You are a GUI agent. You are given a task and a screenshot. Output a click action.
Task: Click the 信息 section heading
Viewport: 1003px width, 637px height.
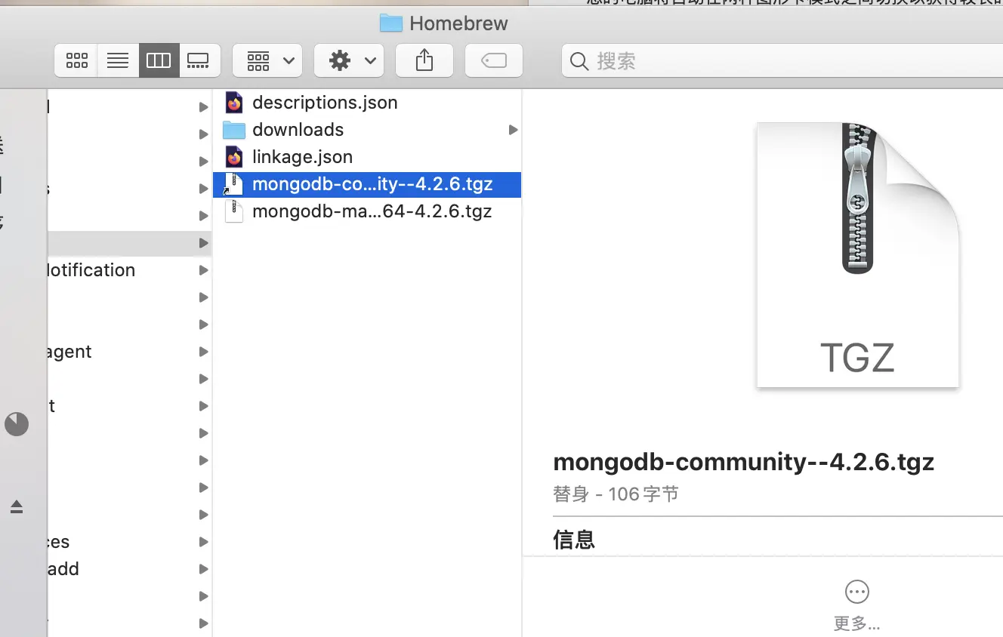(574, 540)
